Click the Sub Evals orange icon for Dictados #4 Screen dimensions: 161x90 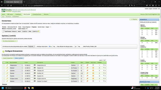tap(93, 70)
